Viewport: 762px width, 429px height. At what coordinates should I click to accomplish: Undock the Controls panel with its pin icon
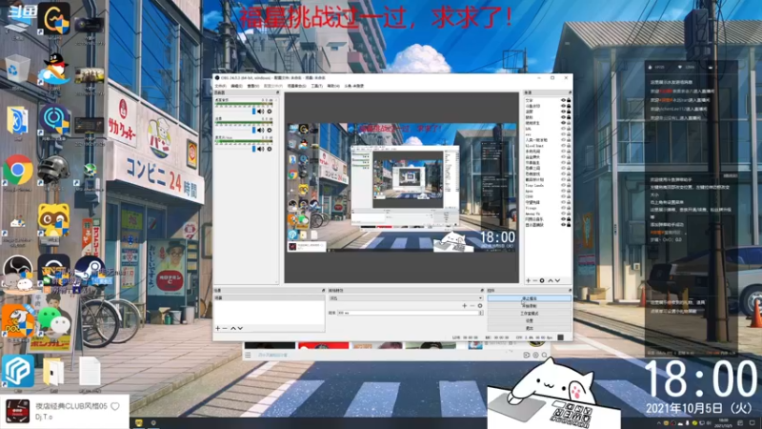(570, 291)
